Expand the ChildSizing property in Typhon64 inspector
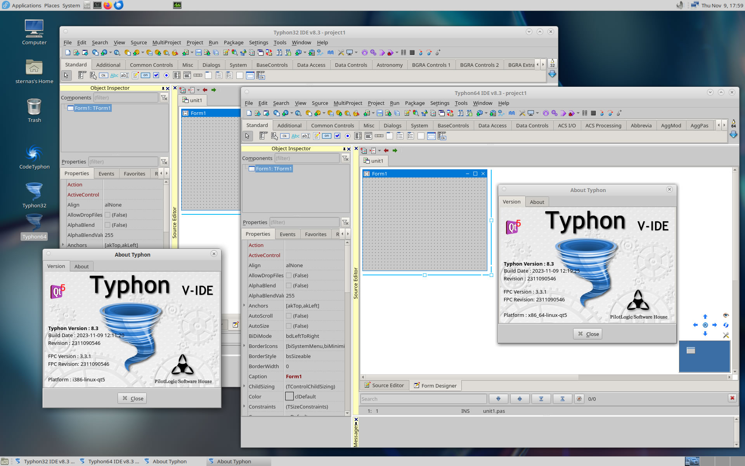Viewport: 745px width, 466px height. [244, 386]
